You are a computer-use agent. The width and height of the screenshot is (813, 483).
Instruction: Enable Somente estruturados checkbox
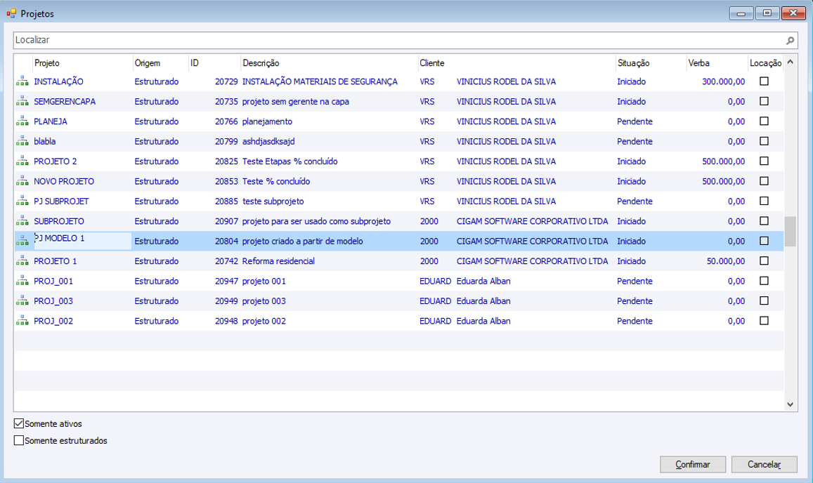pyautogui.click(x=19, y=440)
